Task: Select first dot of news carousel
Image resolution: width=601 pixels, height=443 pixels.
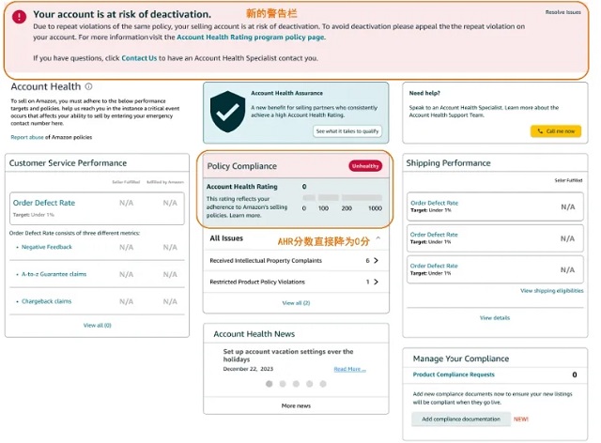Action: [268, 384]
